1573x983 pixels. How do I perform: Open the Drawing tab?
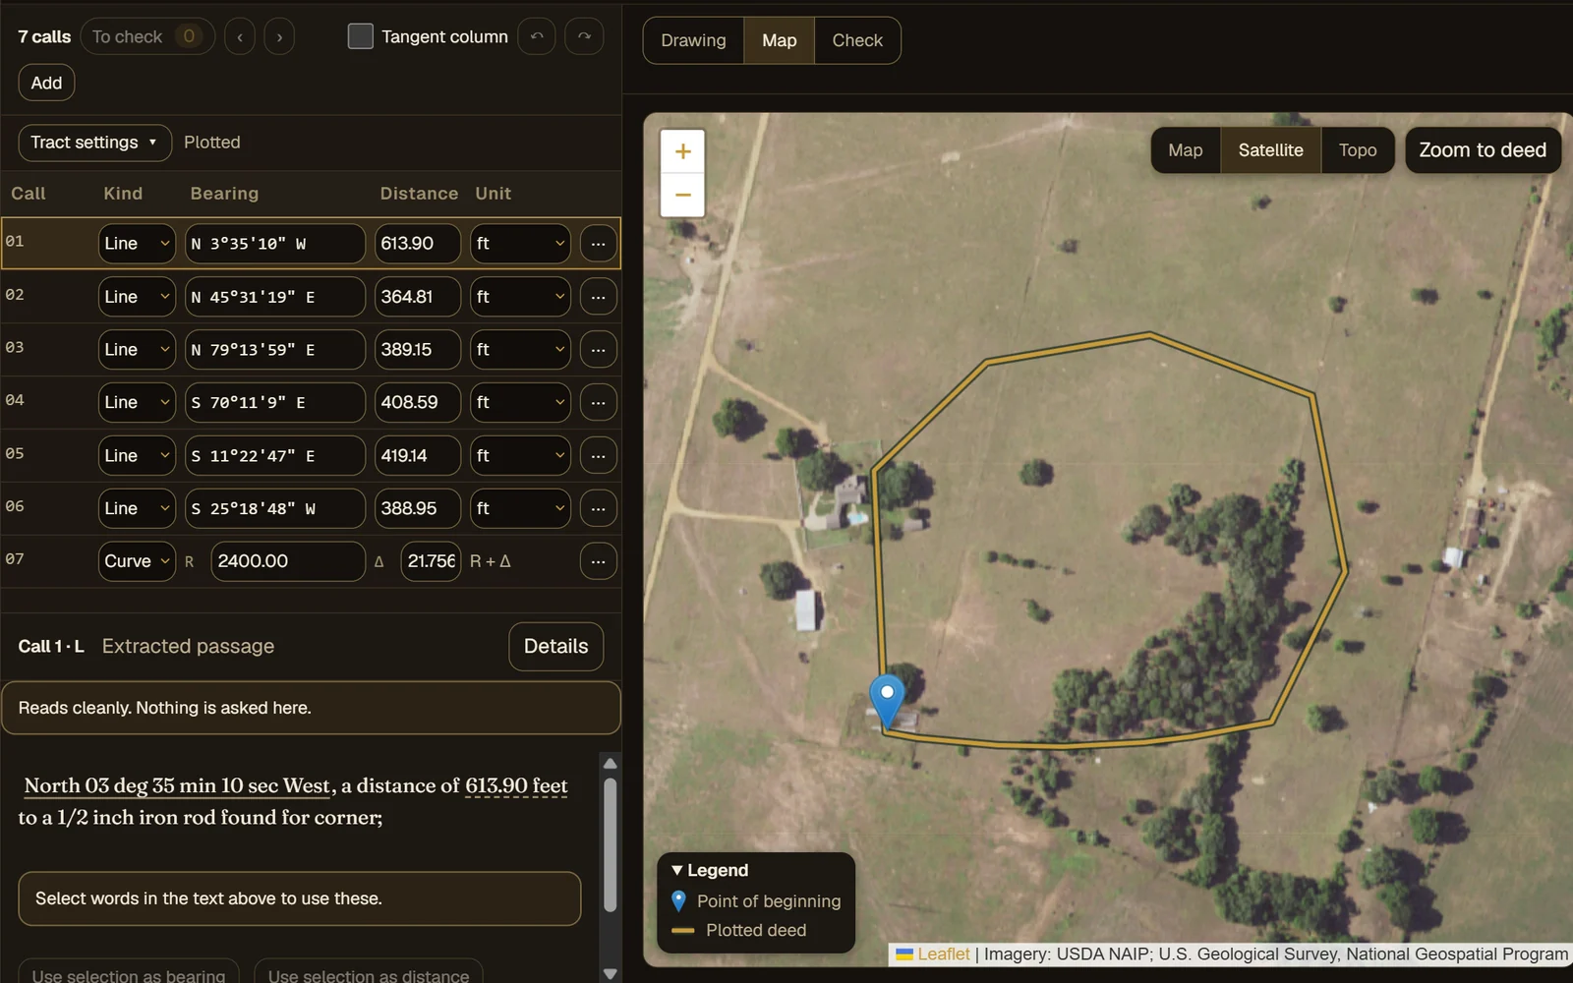coord(693,40)
